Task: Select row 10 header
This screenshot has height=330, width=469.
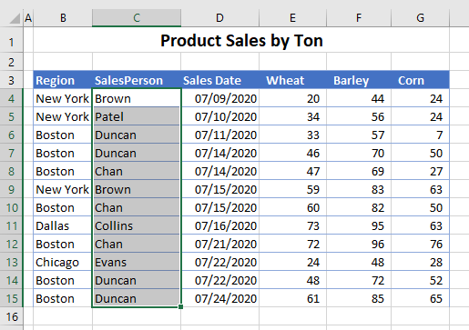Action: [11, 207]
